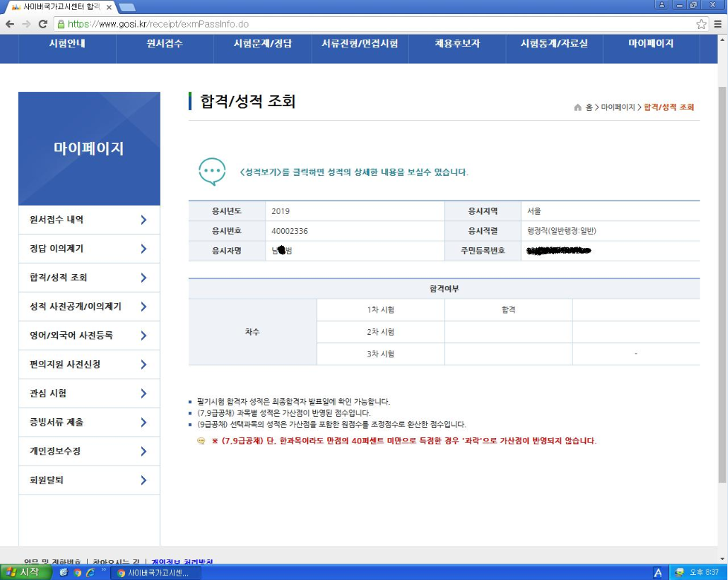Select 시험문제/정답 in the navigation bar
Screen dimensions: 728x580
tap(262, 44)
